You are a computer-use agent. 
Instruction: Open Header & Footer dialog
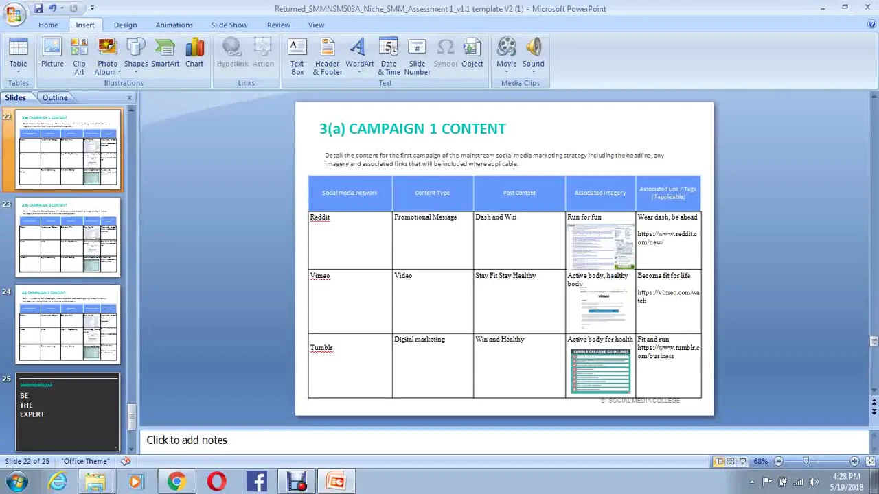point(328,56)
